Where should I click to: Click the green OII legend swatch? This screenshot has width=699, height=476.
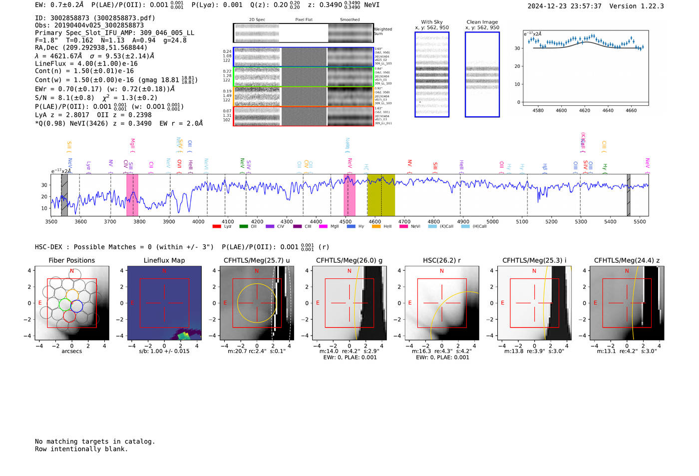click(244, 226)
